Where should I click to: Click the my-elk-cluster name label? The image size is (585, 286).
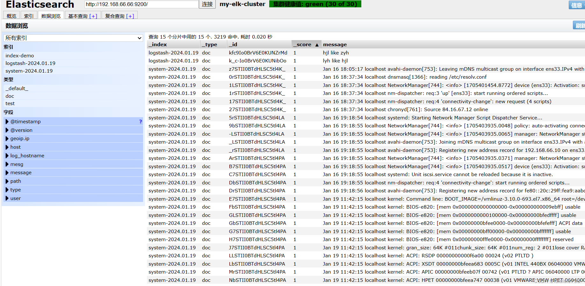(x=242, y=4)
